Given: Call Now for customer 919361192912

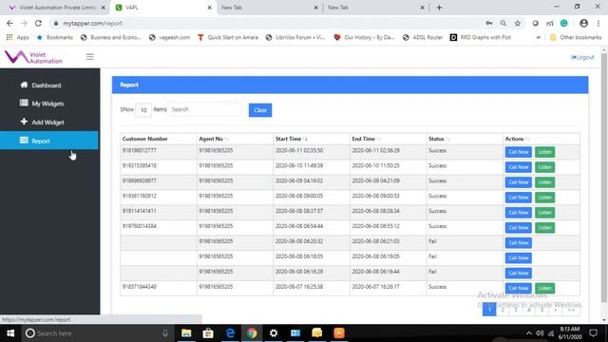Looking at the screenshot, I should point(518,198).
